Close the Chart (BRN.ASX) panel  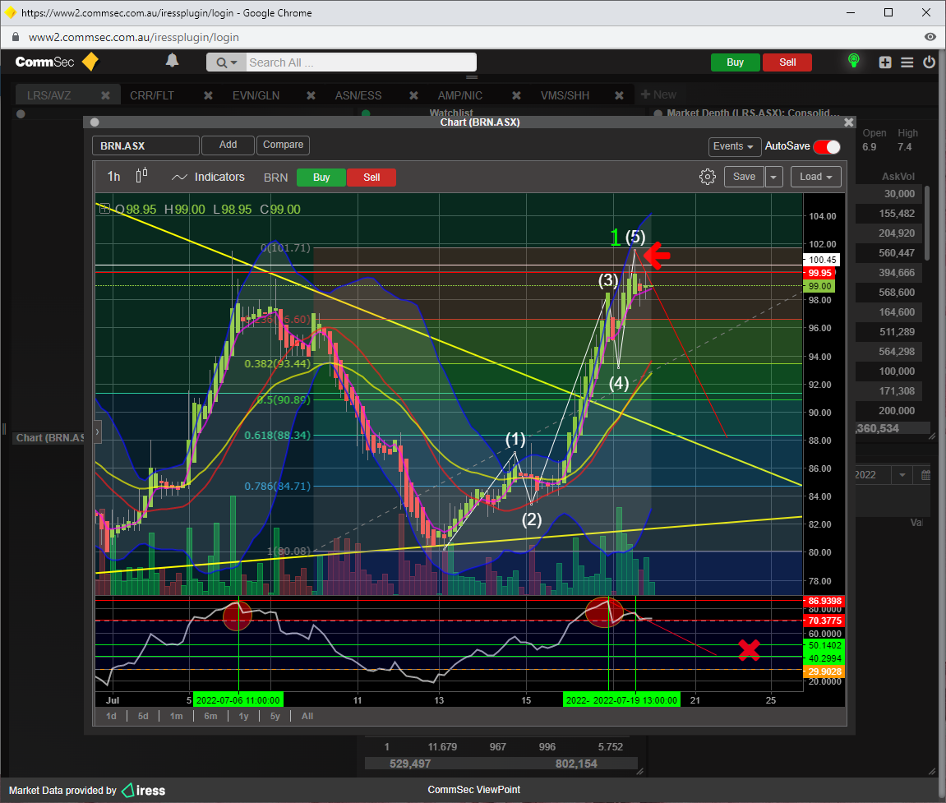click(x=849, y=122)
